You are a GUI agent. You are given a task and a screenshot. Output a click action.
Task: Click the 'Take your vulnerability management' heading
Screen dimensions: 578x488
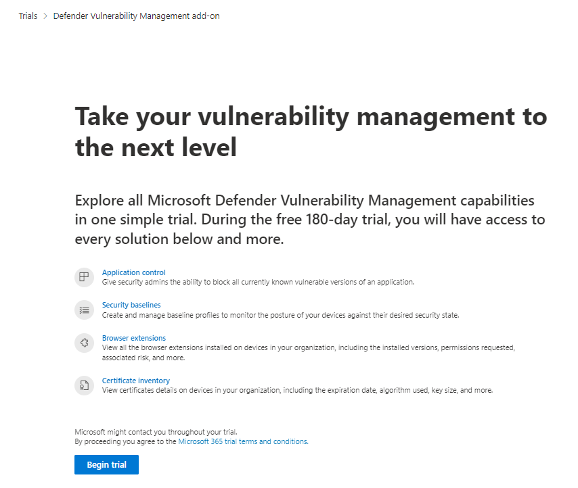[x=311, y=132]
